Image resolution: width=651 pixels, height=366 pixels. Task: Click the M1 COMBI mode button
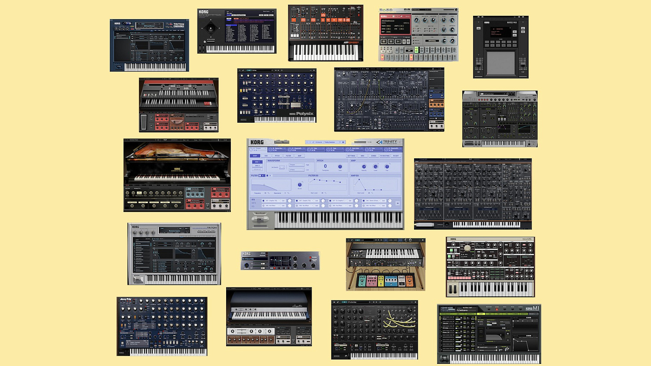[x=497, y=309]
